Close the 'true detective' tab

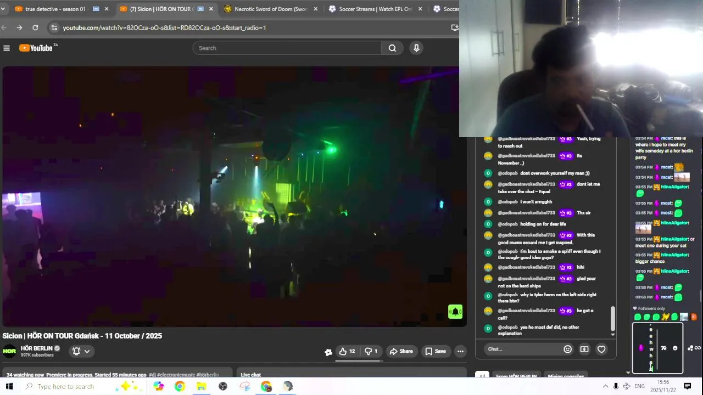pos(107,9)
